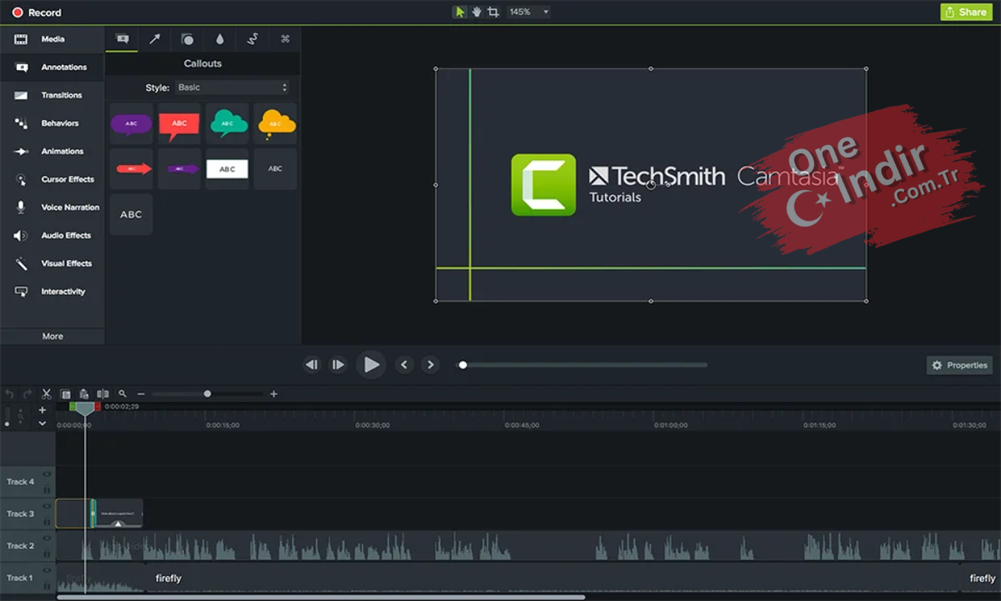Image resolution: width=1001 pixels, height=601 pixels.
Task: Open the Voice Narration tab
Action: pyautogui.click(x=52, y=207)
